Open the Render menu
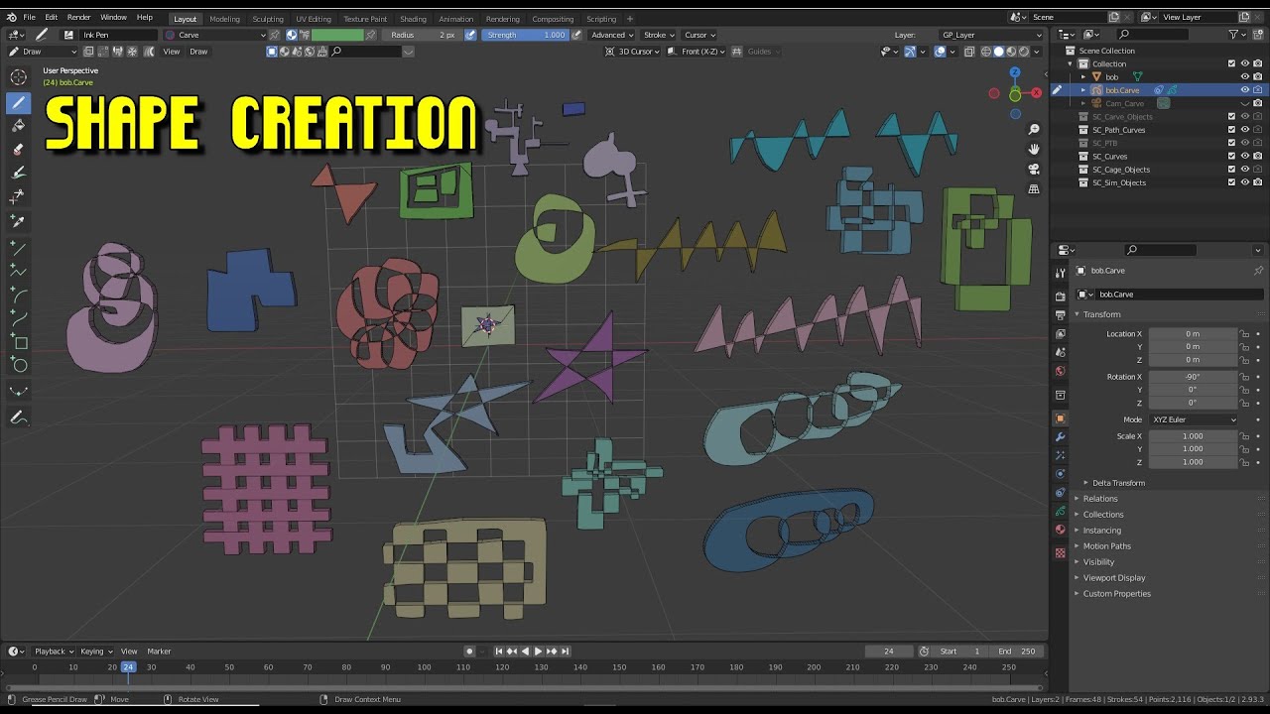Screen dimensions: 1270x714 pos(79,18)
